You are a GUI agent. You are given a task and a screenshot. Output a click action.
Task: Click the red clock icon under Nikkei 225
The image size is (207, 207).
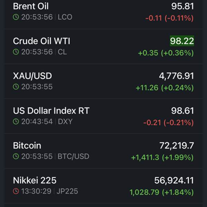pyautogui.click(x=16, y=191)
